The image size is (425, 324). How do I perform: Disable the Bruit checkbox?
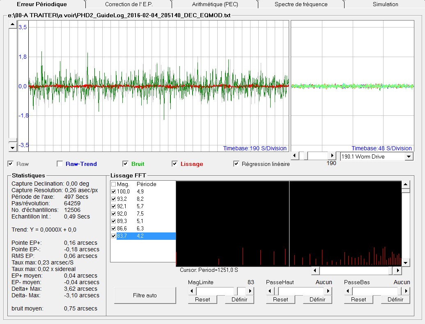(x=126, y=164)
